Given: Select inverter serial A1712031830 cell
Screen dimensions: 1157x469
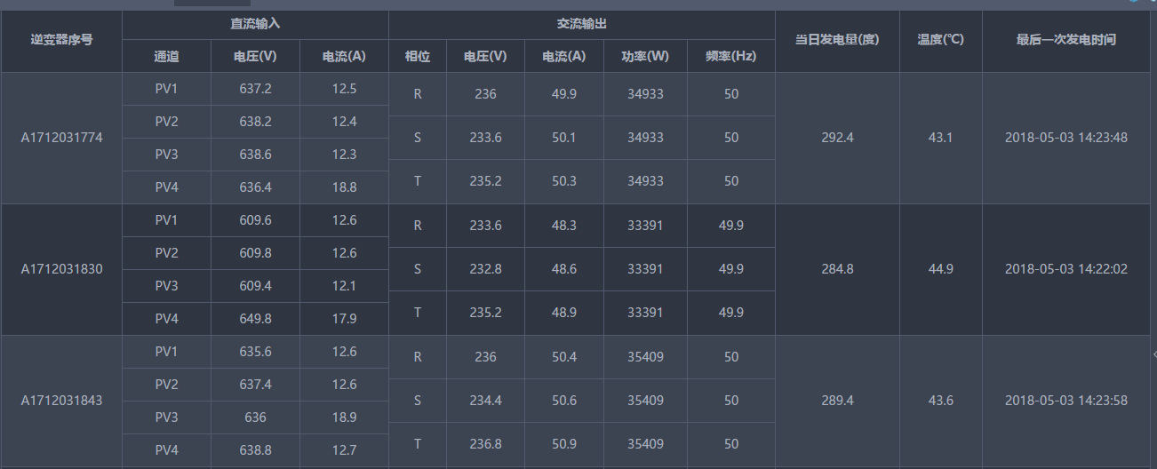Looking at the screenshot, I should pos(61,269).
